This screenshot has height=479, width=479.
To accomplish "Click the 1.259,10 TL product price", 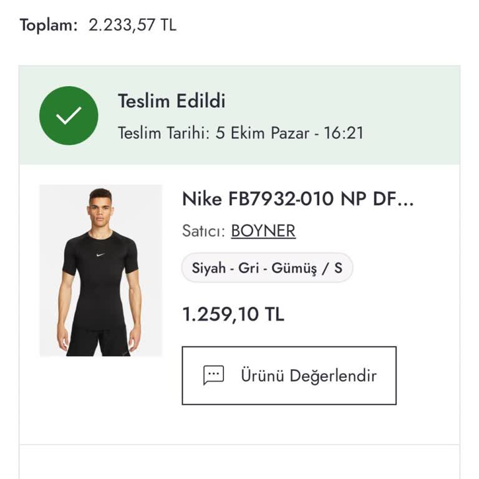I will [x=233, y=314].
